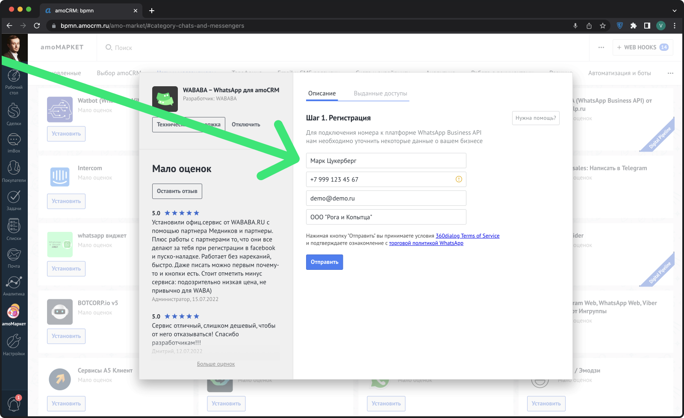Screen dimensions: 684x418
Task: Click Установить under BOTCORP.io v5
Action: coord(66,336)
